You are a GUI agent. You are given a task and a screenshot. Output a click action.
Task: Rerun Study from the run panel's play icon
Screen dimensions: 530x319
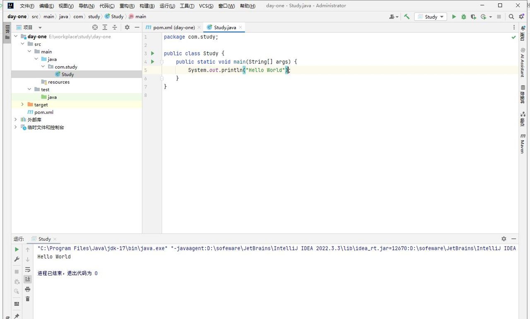tap(17, 249)
